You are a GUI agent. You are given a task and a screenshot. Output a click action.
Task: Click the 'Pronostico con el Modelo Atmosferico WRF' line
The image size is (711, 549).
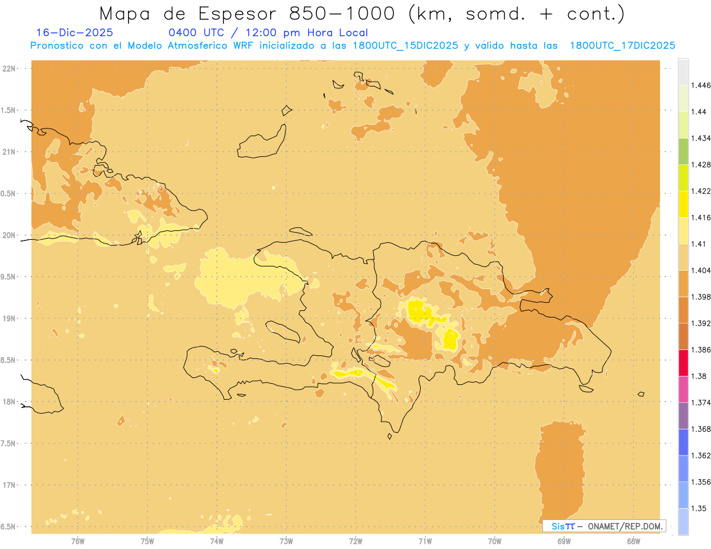353,46
